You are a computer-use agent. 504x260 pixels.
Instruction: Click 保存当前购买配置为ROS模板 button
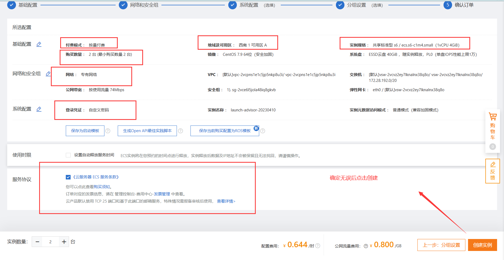[225, 131]
